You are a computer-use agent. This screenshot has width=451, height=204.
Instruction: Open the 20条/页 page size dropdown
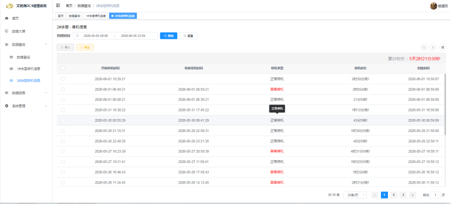355,195
